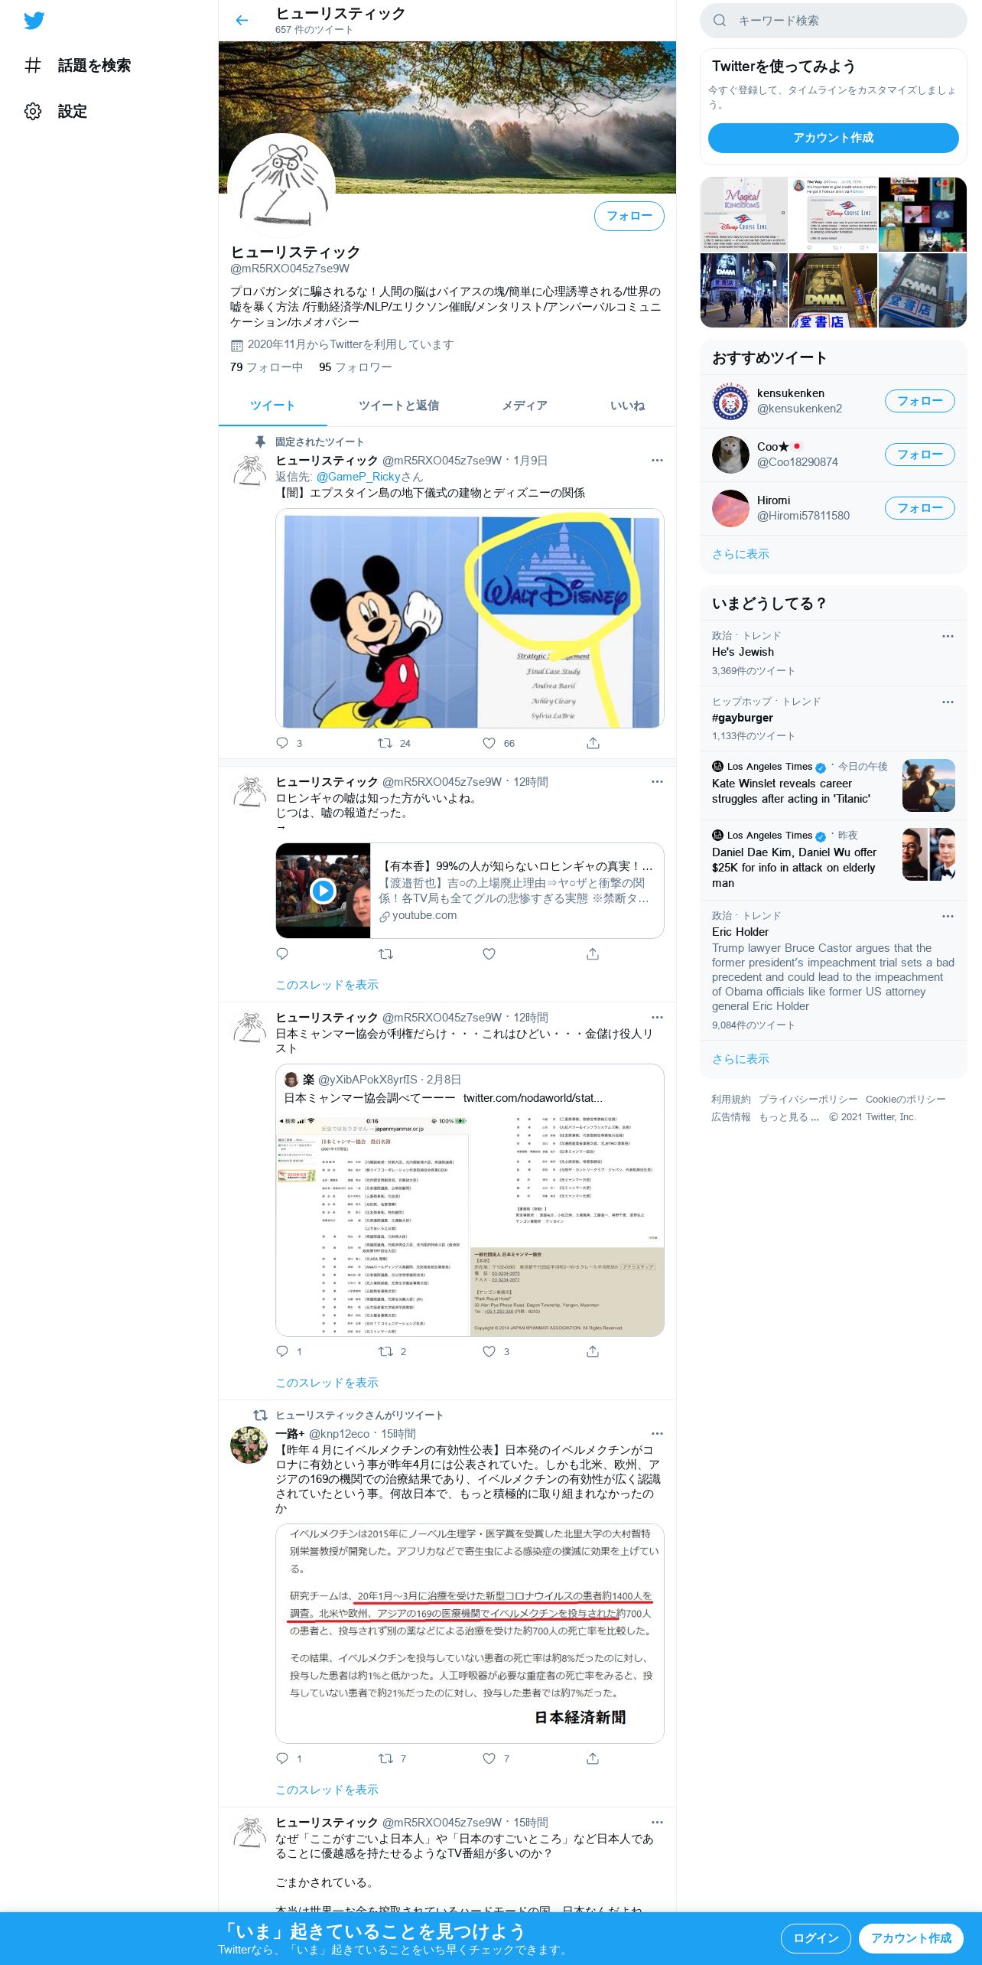This screenshot has width=982, height=1965.
Task: Retweet the pinned Disney tweet
Action: pyautogui.click(x=385, y=743)
